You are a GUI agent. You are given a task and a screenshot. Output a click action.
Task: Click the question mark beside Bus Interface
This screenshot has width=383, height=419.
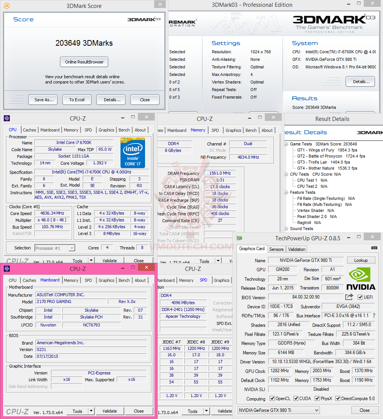(x=374, y=316)
